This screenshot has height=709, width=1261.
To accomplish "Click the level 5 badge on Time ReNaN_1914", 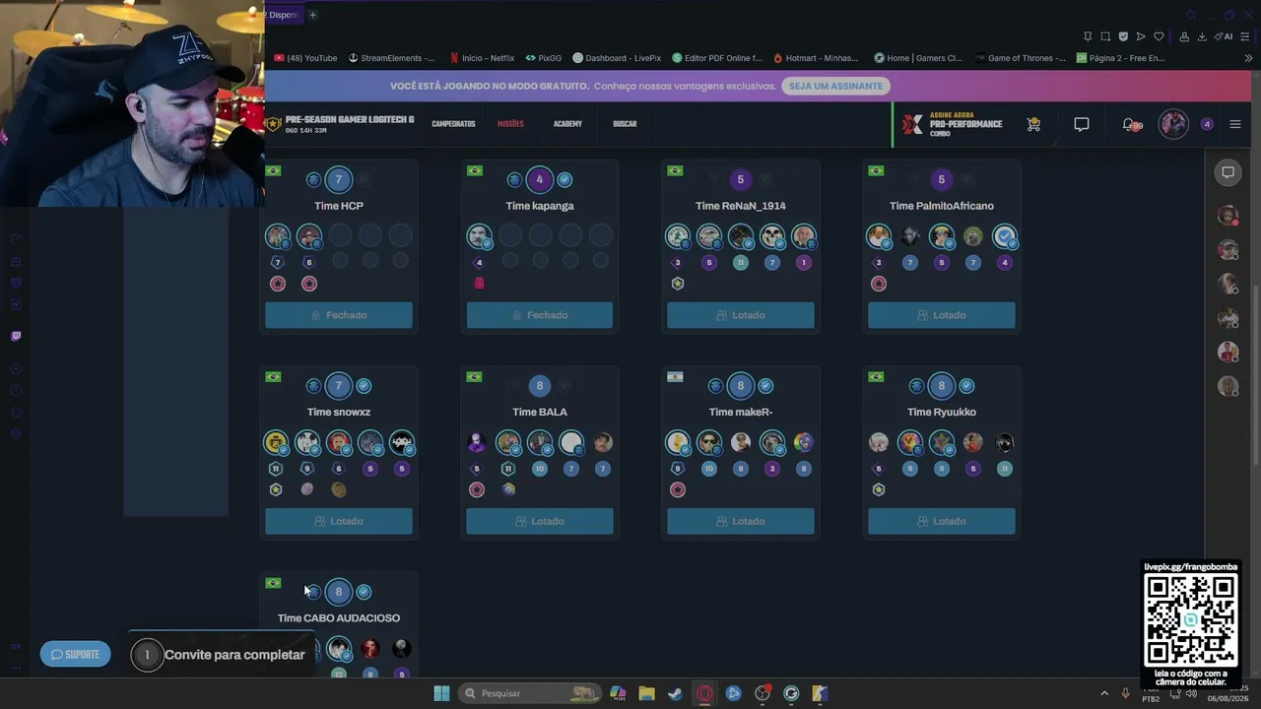I will [x=741, y=179].
